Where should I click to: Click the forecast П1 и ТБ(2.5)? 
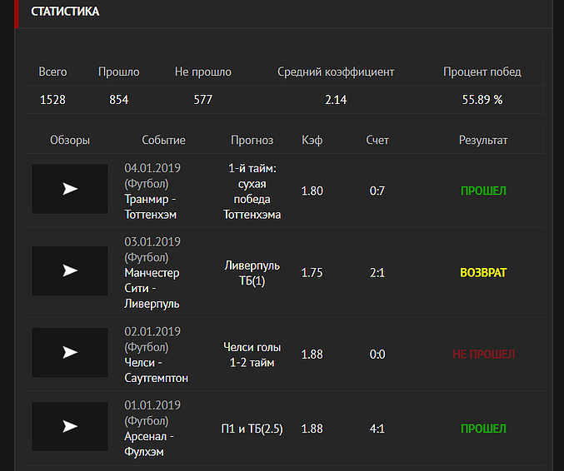(252, 429)
